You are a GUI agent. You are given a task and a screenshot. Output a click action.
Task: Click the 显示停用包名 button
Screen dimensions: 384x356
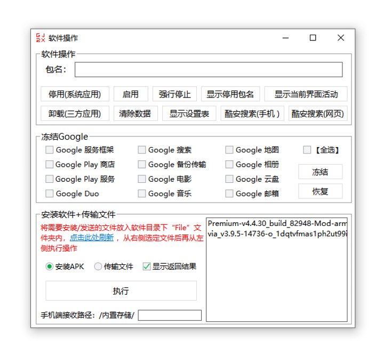[x=230, y=94]
